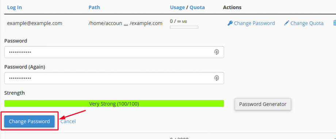Select the example@example.com login entry
The width and height of the screenshot is (336, 139).
click(x=34, y=23)
